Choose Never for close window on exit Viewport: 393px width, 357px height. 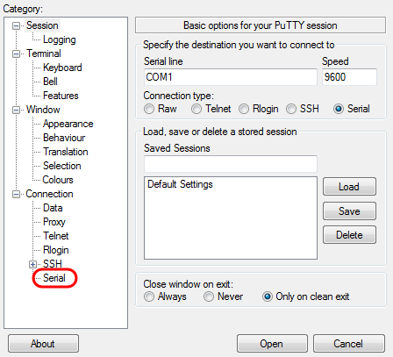pos(209,296)
